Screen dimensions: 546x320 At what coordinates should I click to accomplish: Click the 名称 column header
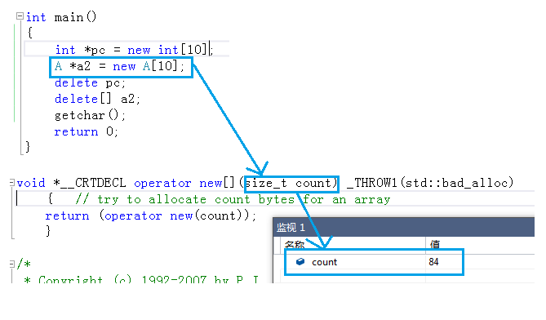coord(295,244)
